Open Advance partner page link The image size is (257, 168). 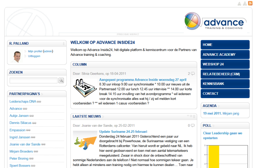click(15, 109)
